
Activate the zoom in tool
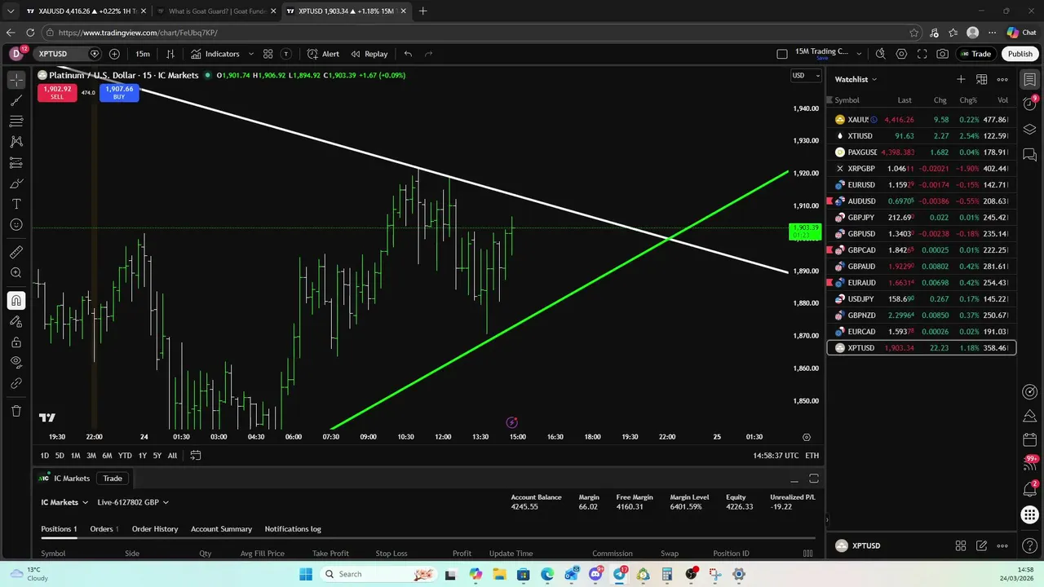(16, 273)
